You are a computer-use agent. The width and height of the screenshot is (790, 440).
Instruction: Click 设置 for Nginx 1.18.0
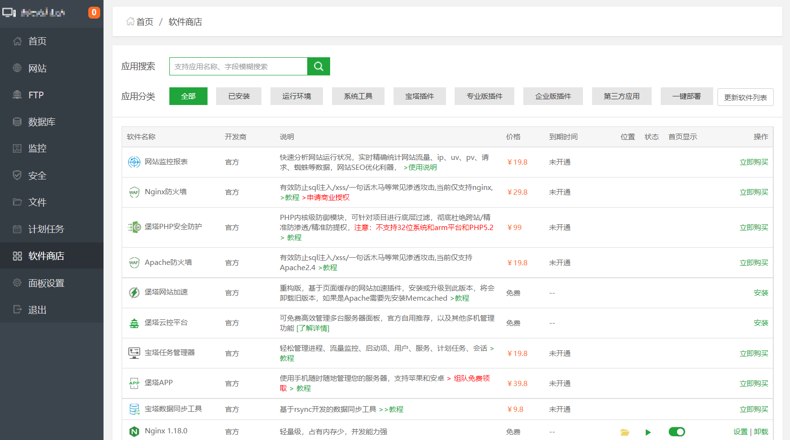pyautogui.click(x=740, y=432)
